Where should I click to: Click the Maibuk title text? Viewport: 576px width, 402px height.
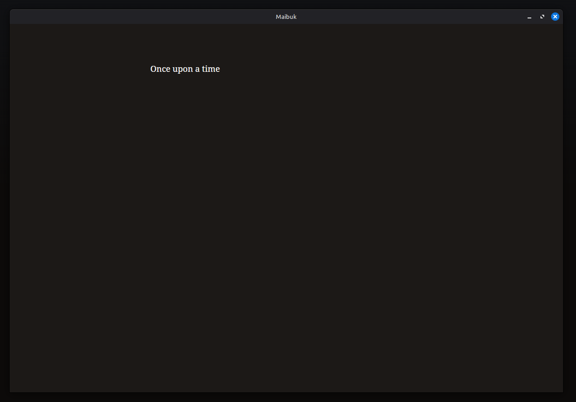[286, 17]
